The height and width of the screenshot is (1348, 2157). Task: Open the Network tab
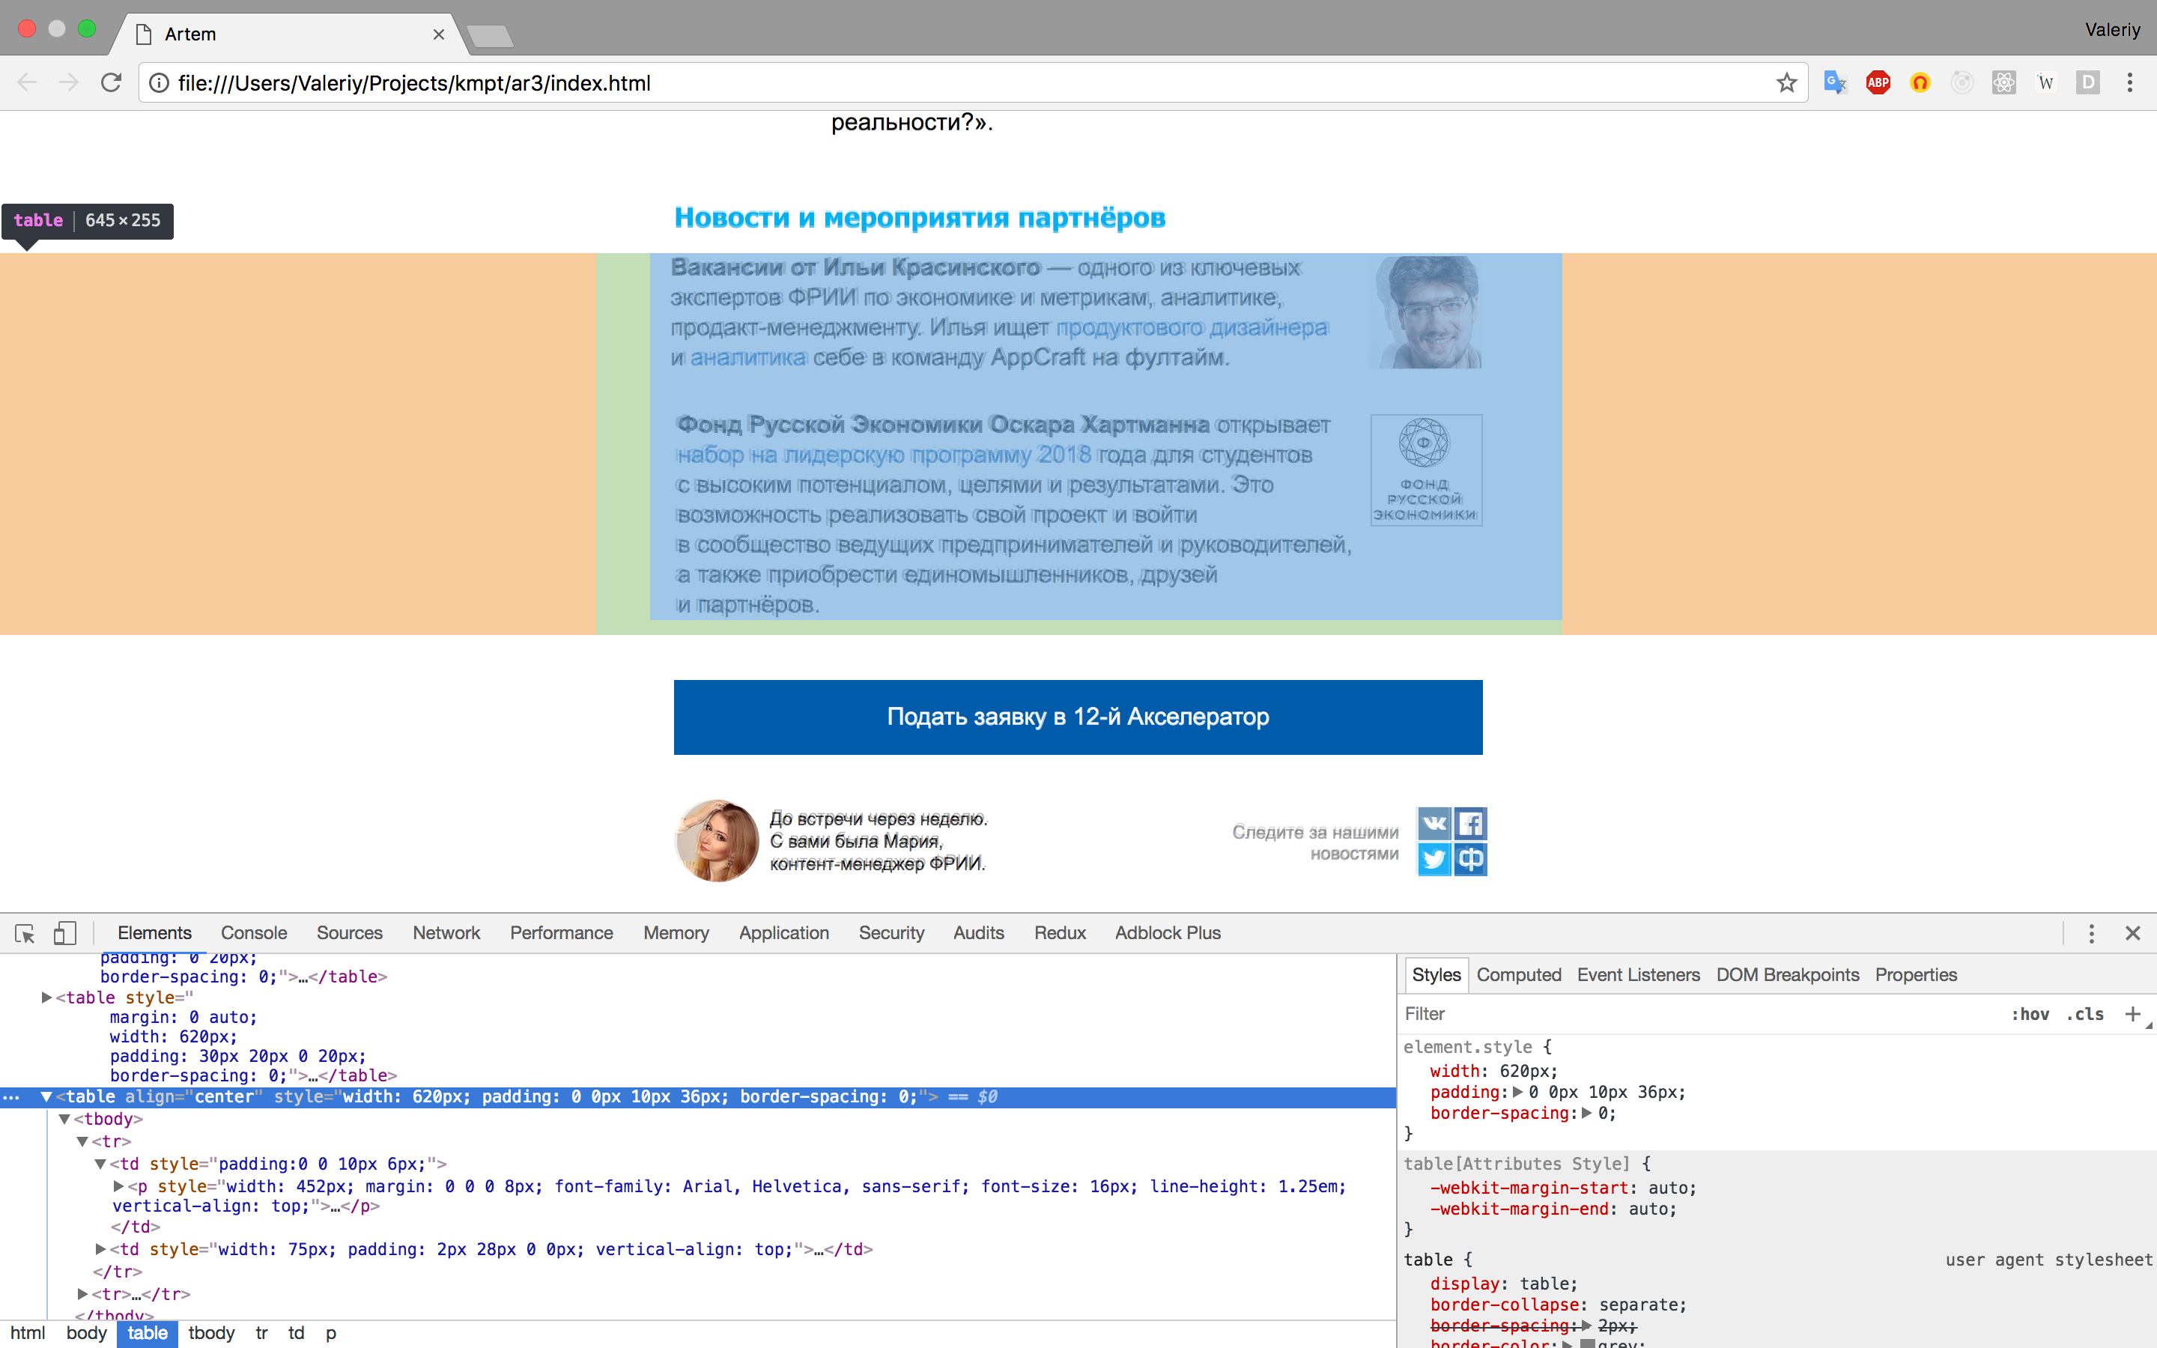pyautogui.click(x=446, y=932)
